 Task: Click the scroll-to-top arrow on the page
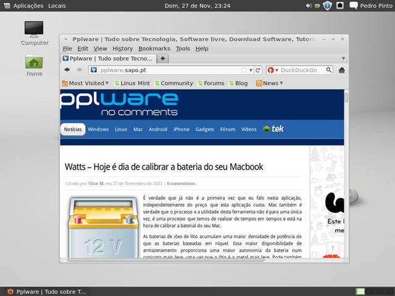tap(333, 249)
